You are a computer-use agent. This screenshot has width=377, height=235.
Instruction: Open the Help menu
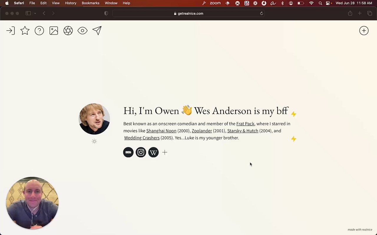126,3
